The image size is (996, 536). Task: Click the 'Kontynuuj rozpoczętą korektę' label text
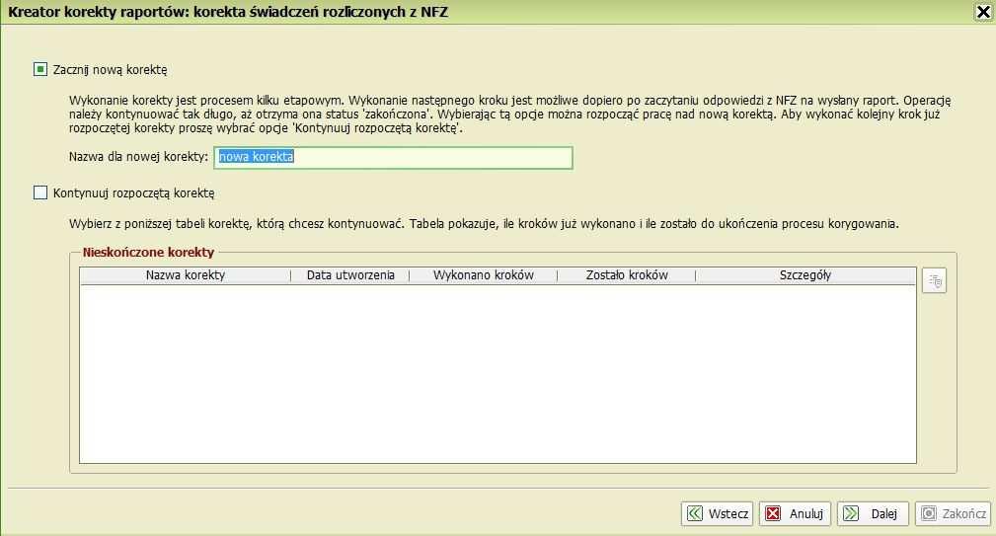point(133,193)
